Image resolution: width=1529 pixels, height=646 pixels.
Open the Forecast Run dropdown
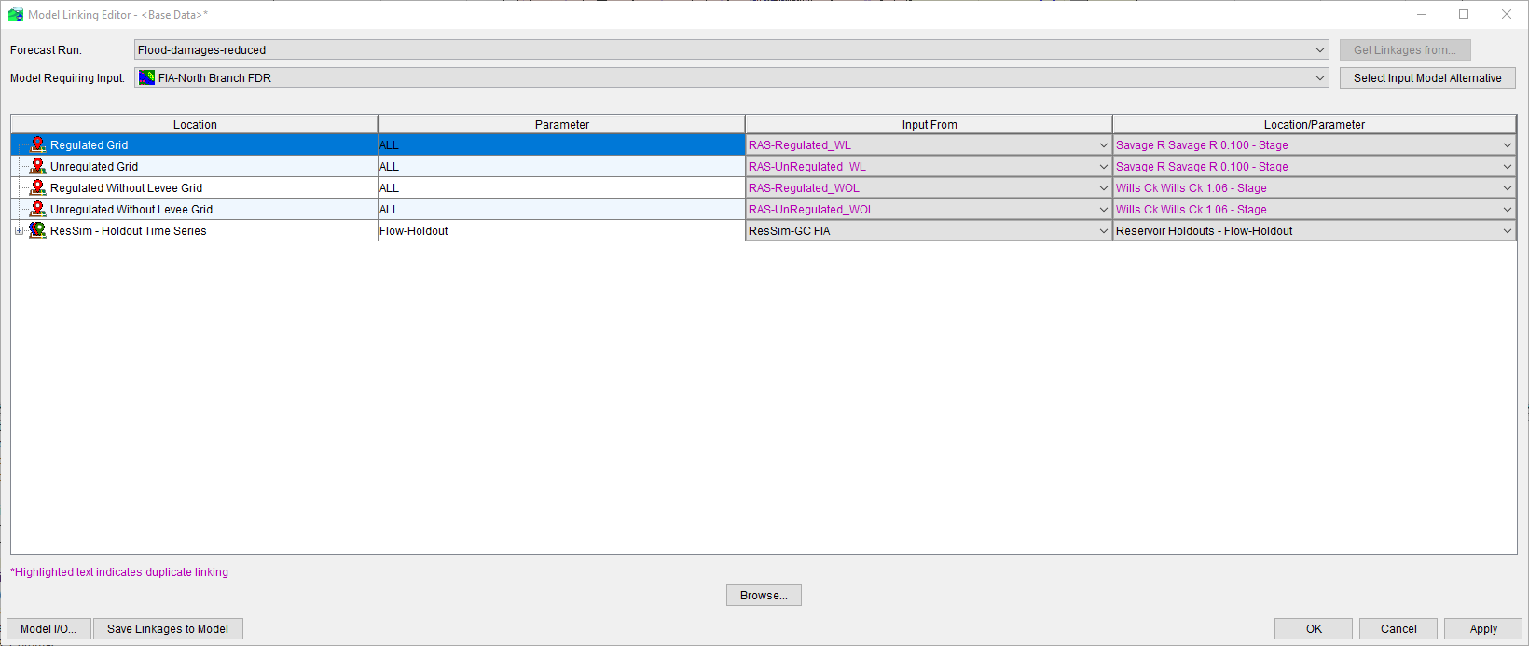tap(1320, 50)
